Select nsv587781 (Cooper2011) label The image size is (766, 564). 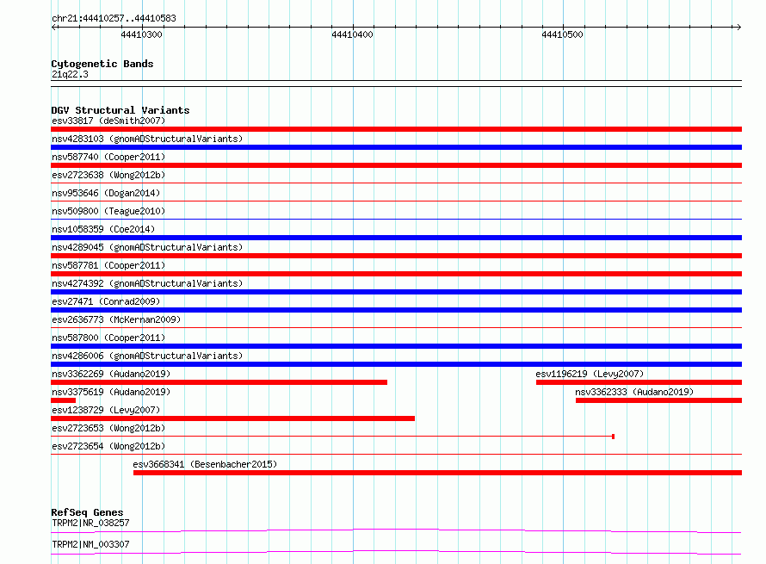pyautogui.click(x=108, y=265)
